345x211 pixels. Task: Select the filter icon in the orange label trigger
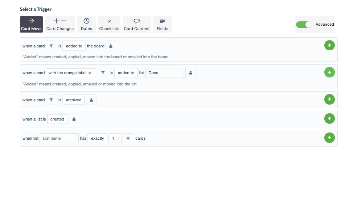point(103,73)
